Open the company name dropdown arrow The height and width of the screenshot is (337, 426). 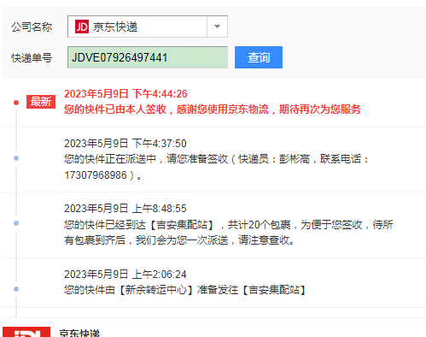(217, 27)
